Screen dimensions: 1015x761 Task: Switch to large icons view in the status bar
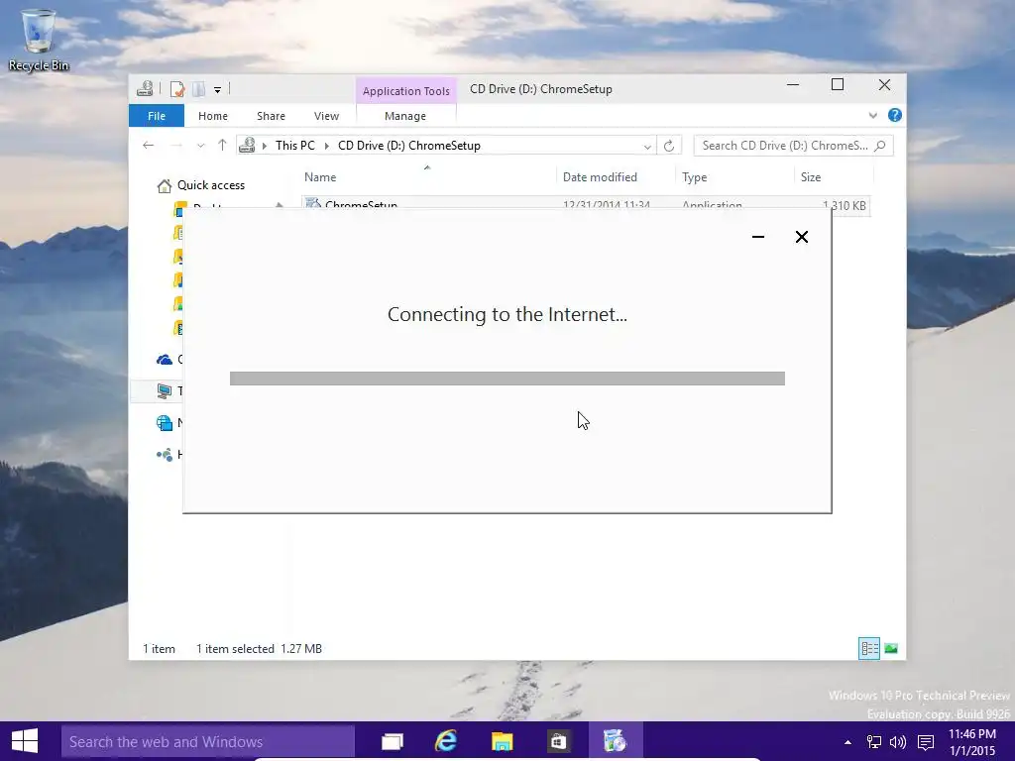pyautogui.click(x=891, y=648)
